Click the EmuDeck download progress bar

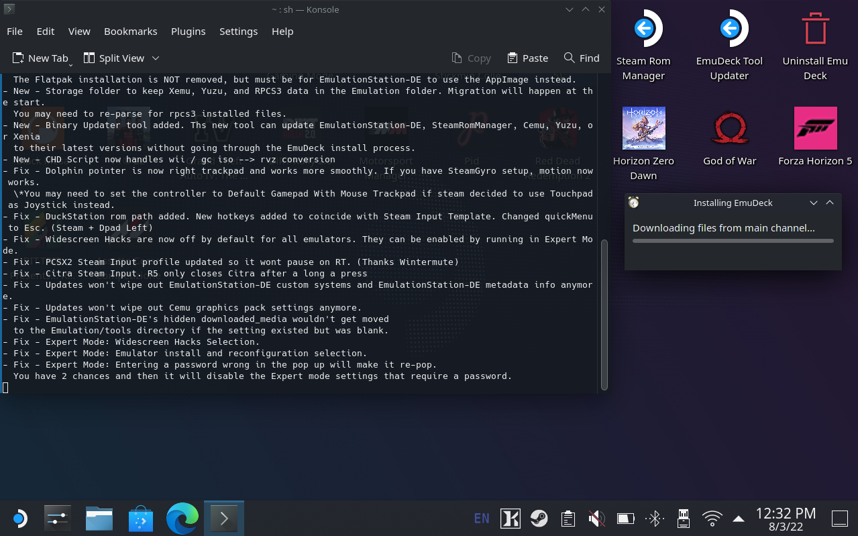[x=733, y=241]
